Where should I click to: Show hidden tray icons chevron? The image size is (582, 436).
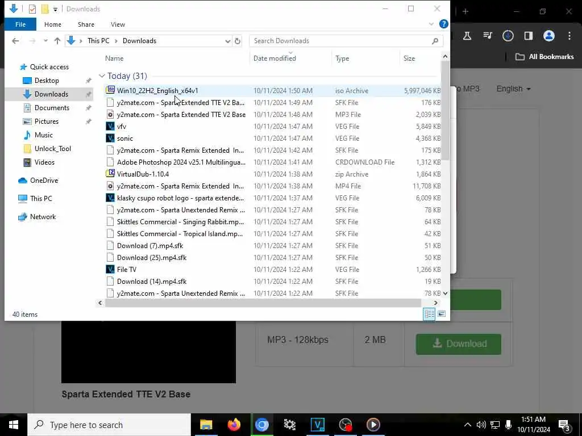click(x=468, y=425)
